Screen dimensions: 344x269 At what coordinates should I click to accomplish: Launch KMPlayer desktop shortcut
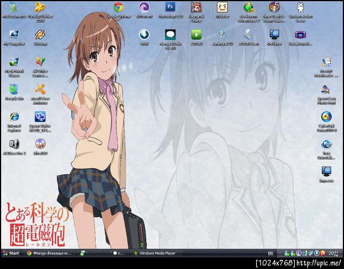(x=274, y=38)
